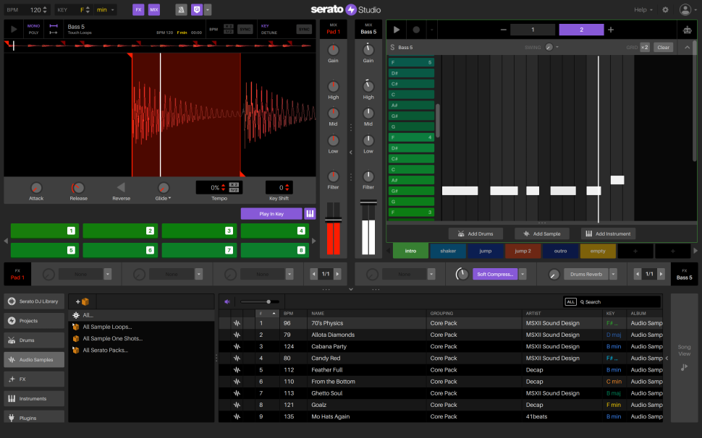Open dropdown next to shield icon
Viewport: 702px width, 438px height.
(208, 9)
